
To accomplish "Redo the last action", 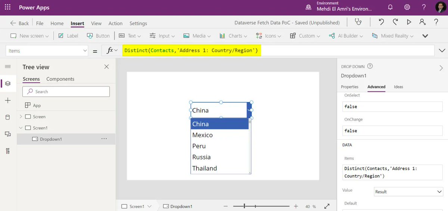I will (395, 22).
